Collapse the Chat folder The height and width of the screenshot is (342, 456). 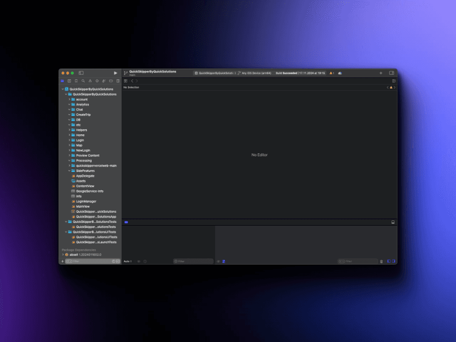[69, 110]
